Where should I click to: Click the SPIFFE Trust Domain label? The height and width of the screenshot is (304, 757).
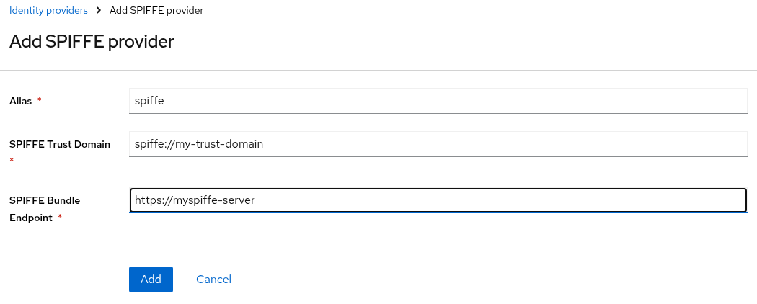point(60,144)
